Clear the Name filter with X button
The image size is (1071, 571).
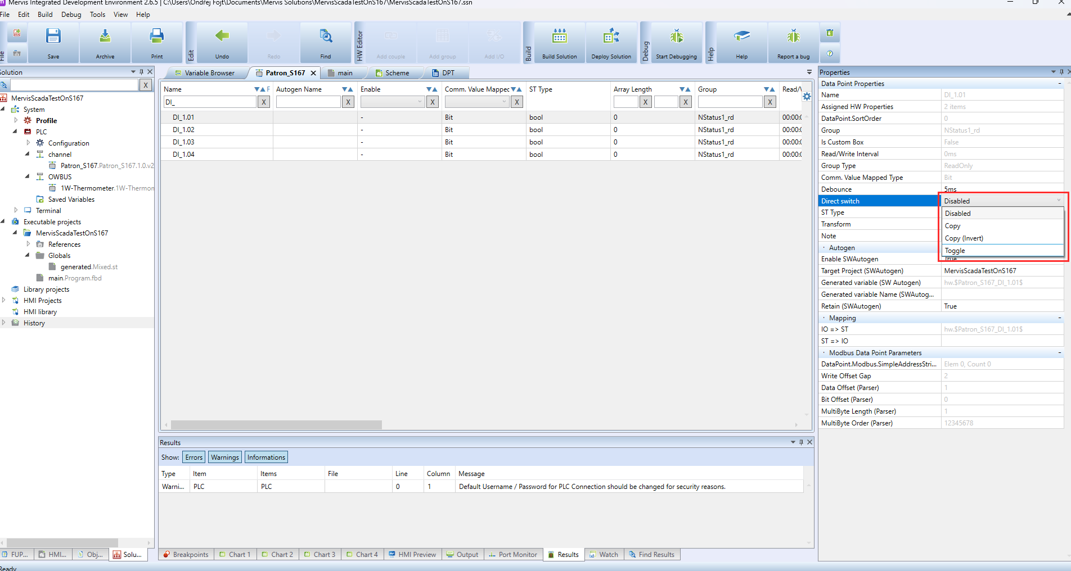click(x=264, y=102)
